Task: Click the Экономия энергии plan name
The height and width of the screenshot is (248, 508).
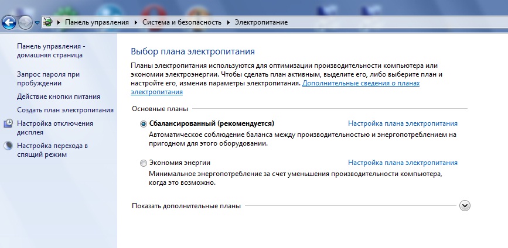Action: pos(179,163)
